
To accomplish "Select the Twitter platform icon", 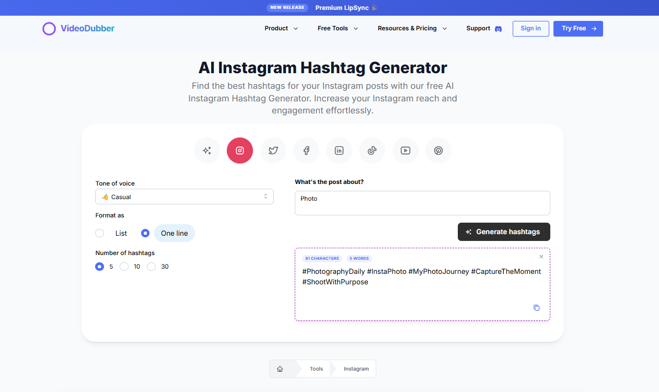I will pos(273,151).
